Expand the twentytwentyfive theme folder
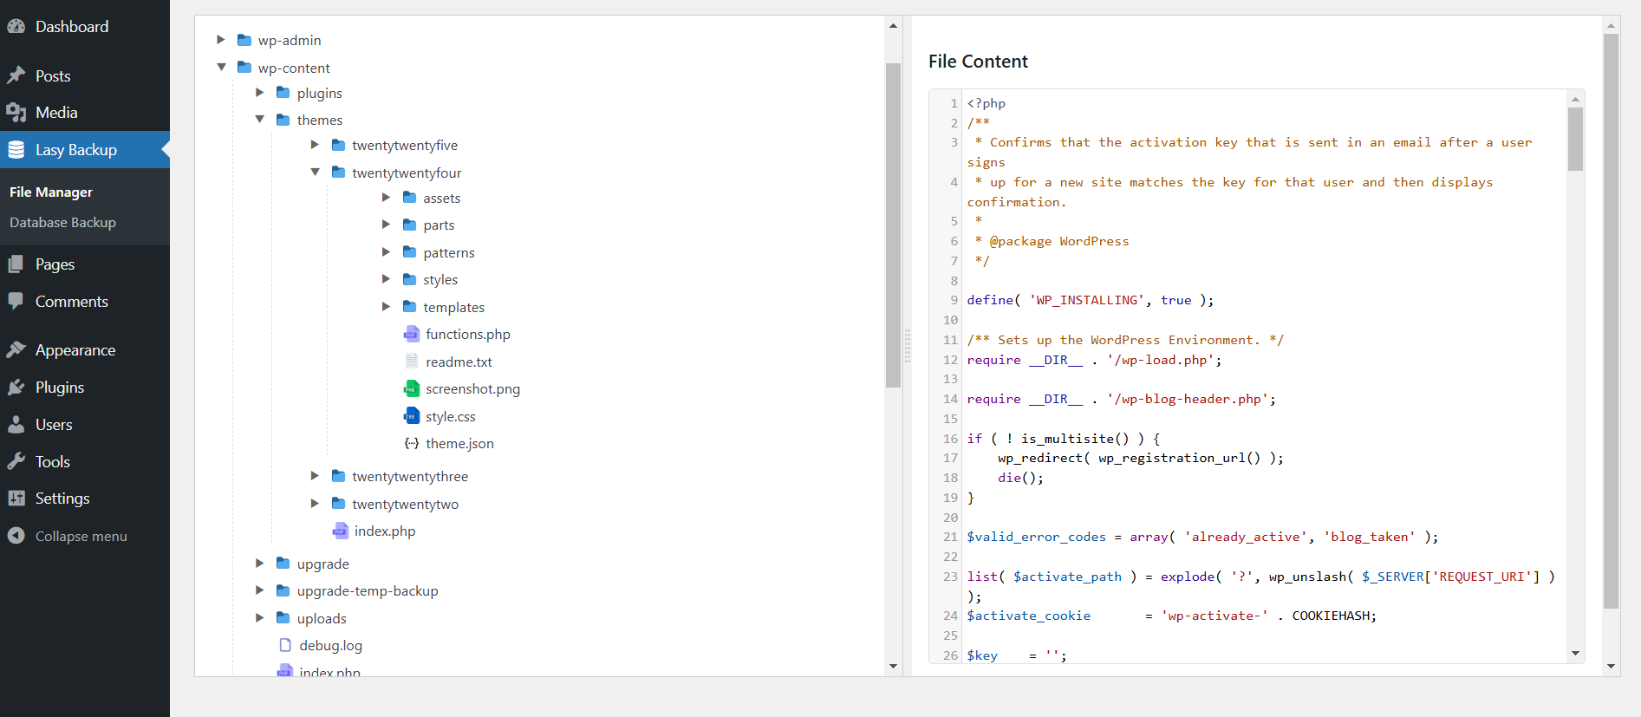Image resolution: width=1641 pixels, height=717 pixels. tap(316, 145)
